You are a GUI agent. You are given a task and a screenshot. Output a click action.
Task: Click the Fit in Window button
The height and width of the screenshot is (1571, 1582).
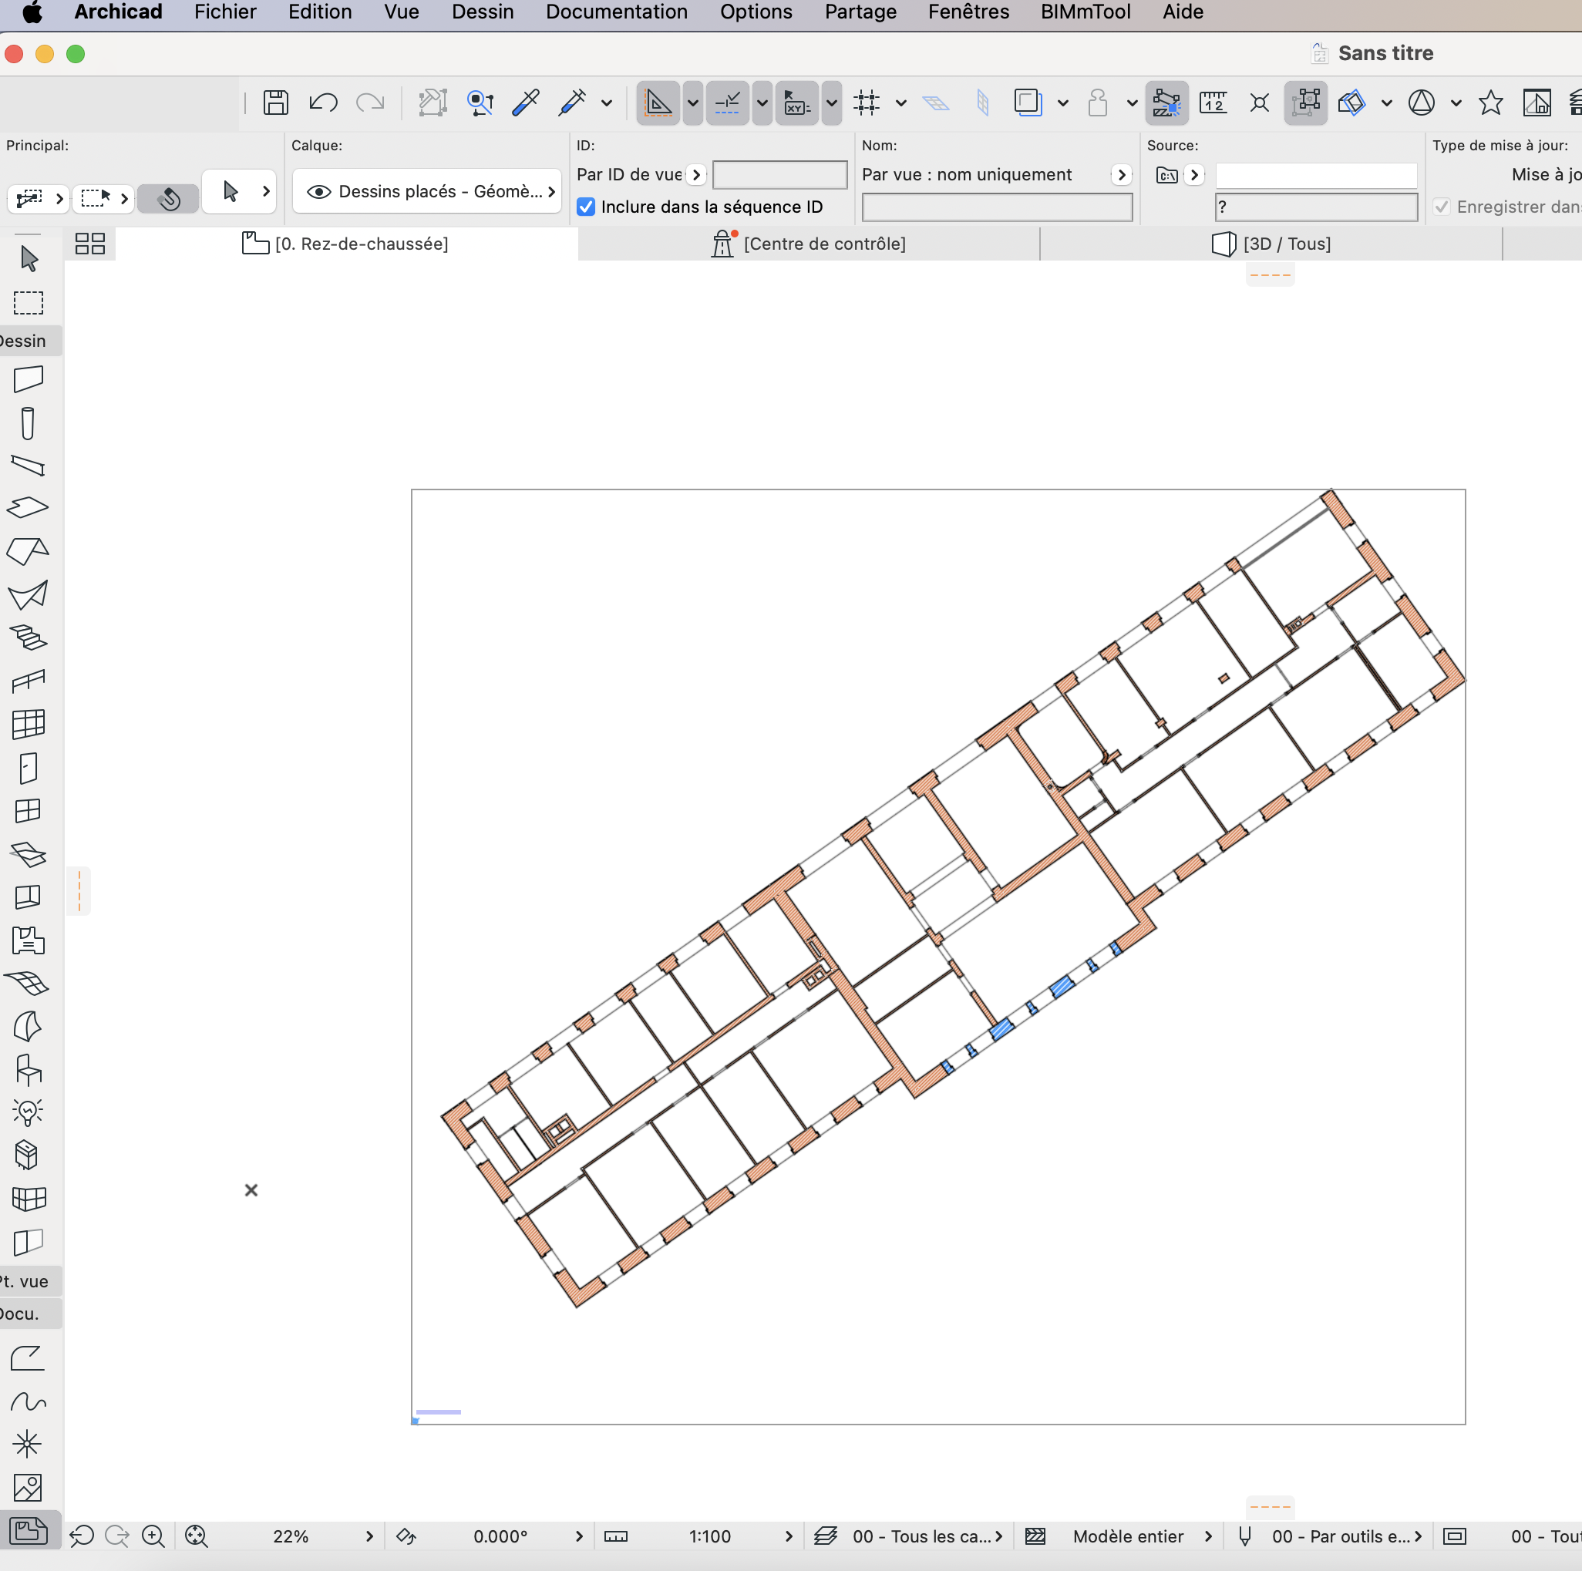coord(197,1536)
